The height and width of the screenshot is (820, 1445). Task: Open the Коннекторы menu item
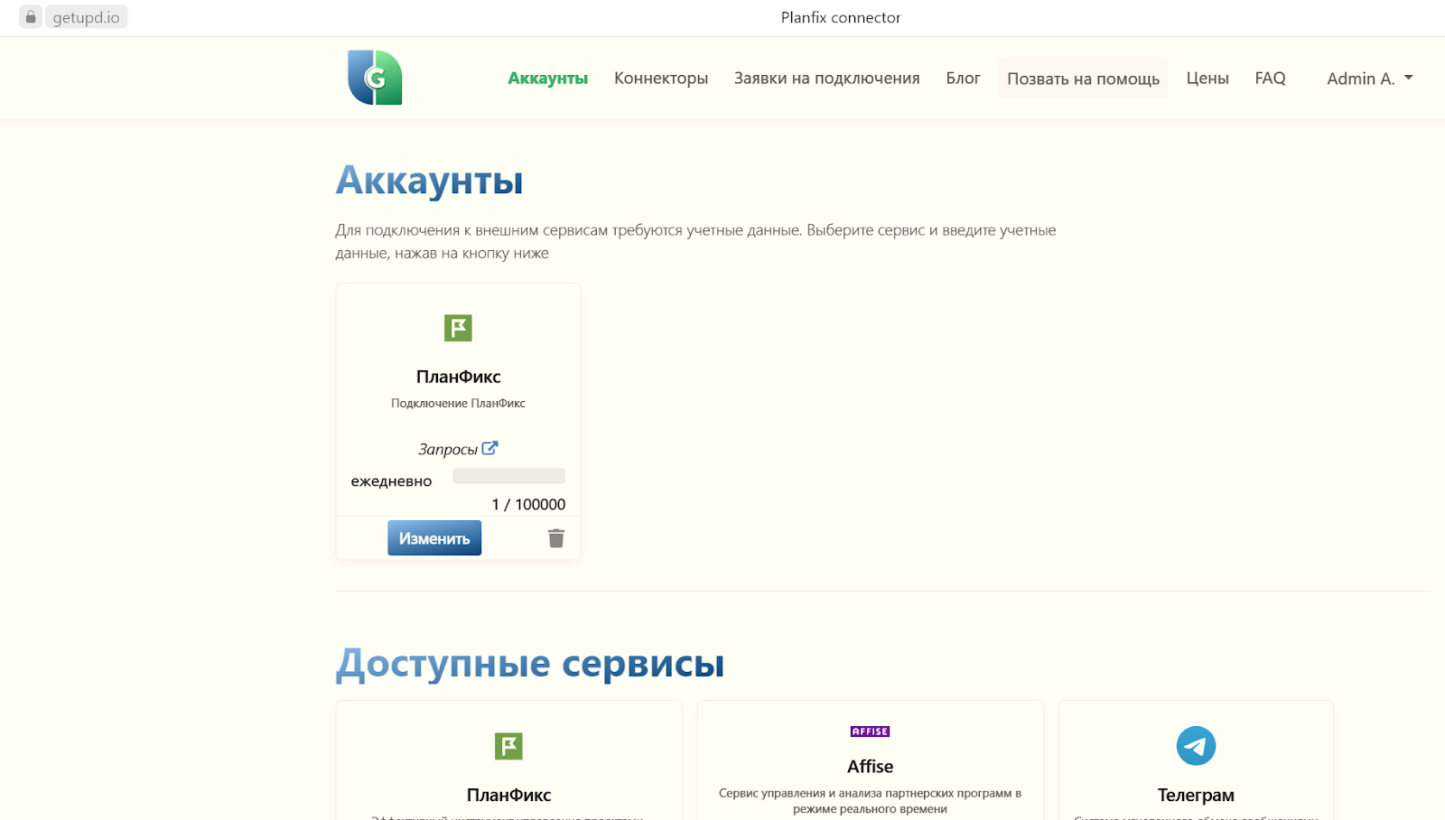pyautogui.click(x=661, y=79)
